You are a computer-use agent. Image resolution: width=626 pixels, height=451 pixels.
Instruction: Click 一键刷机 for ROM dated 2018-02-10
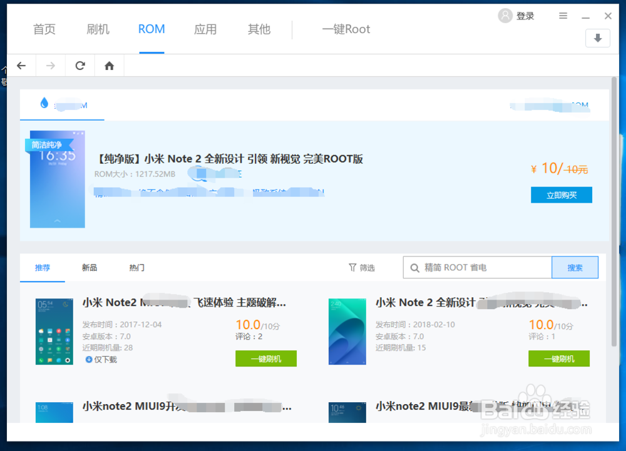coord(559,358)
